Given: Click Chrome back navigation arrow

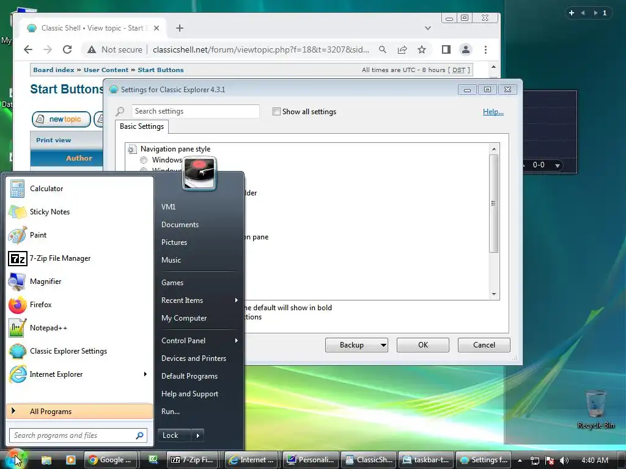Looking at the screenshot, I should point(28,49).
